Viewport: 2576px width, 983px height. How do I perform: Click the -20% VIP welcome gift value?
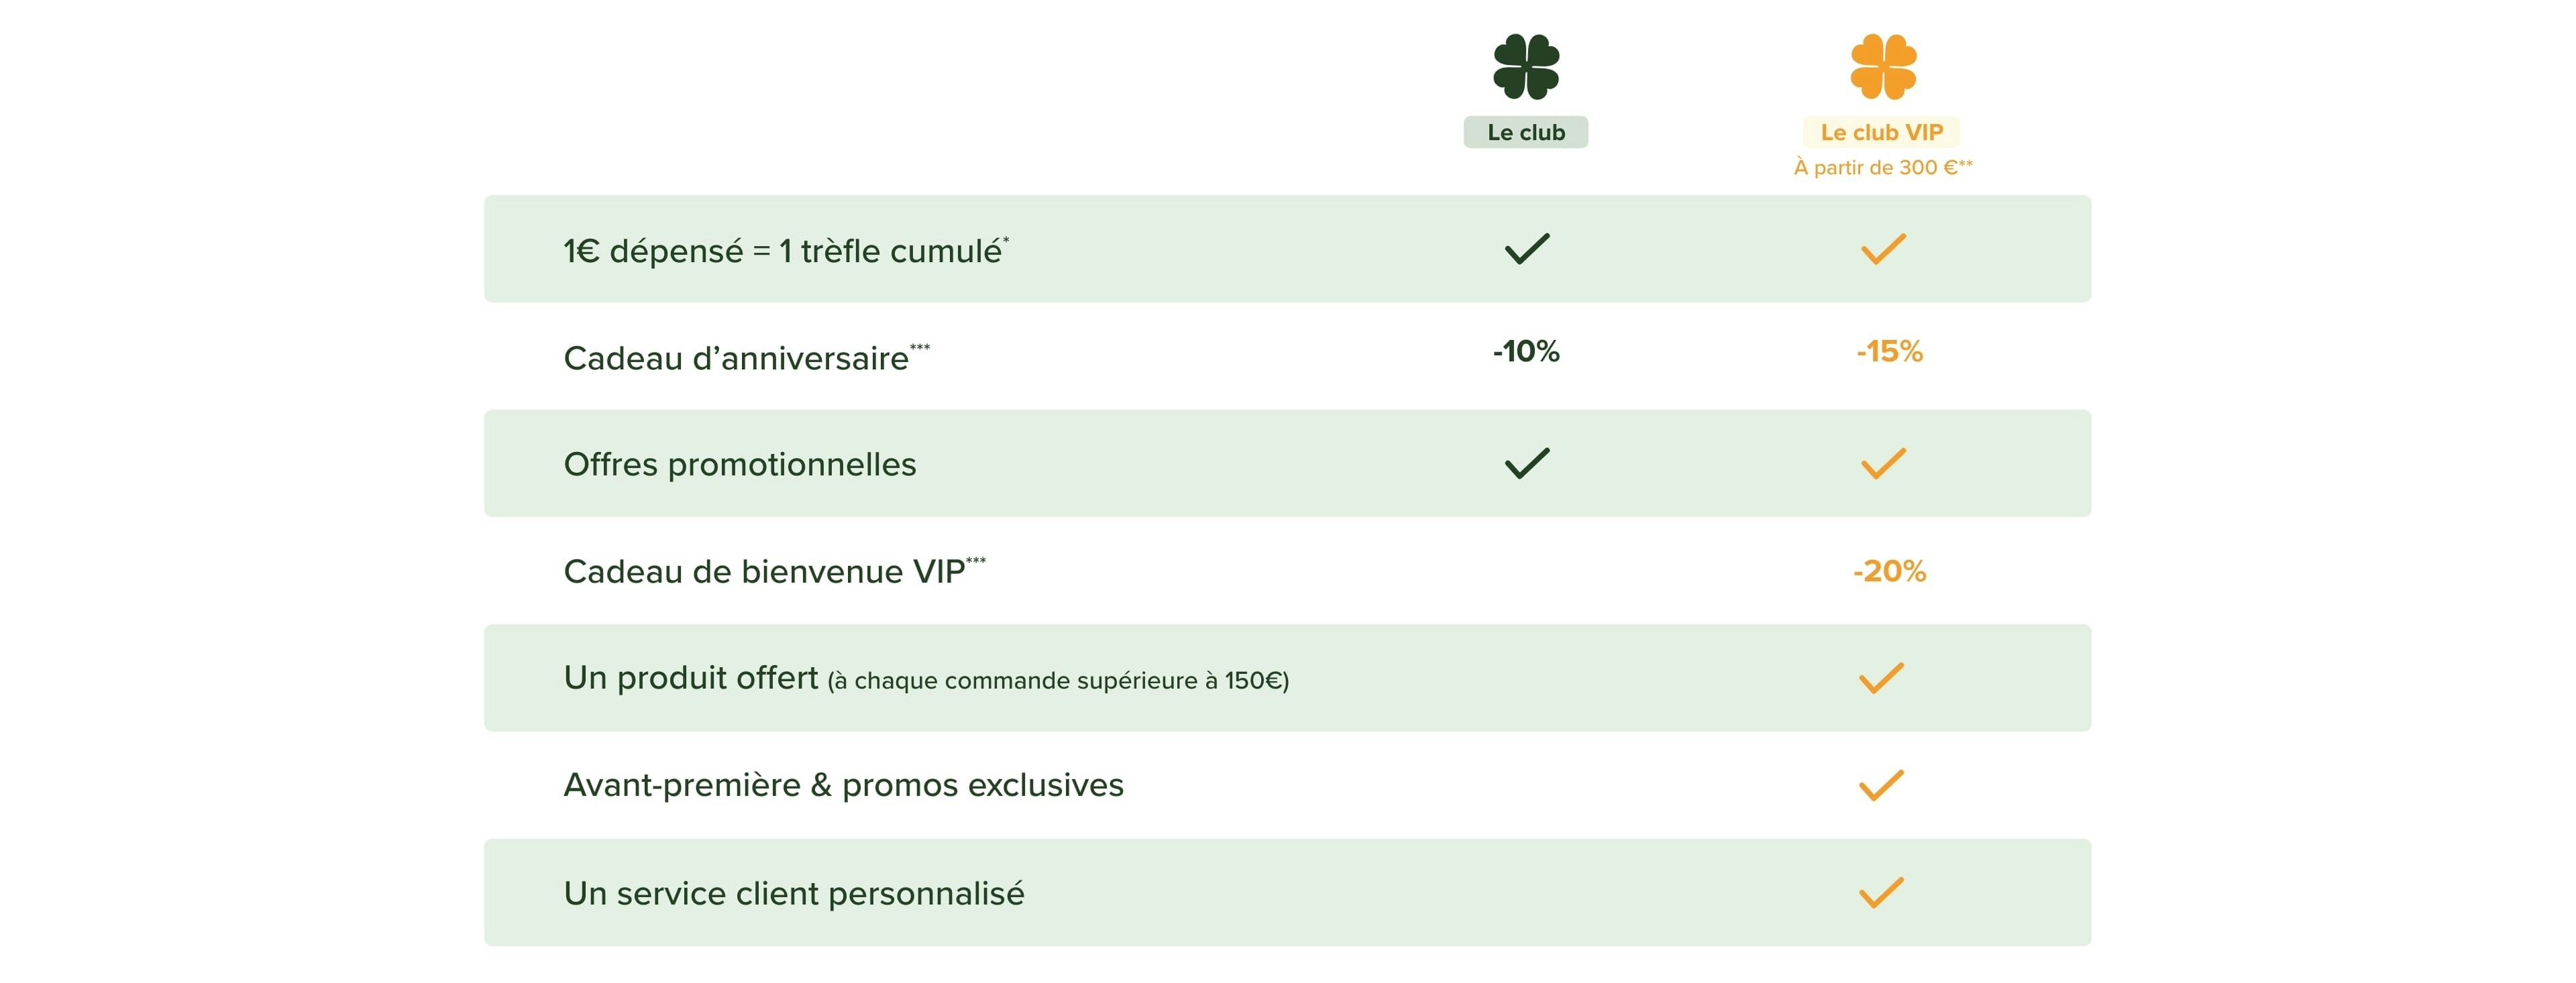pos(1889,571)
